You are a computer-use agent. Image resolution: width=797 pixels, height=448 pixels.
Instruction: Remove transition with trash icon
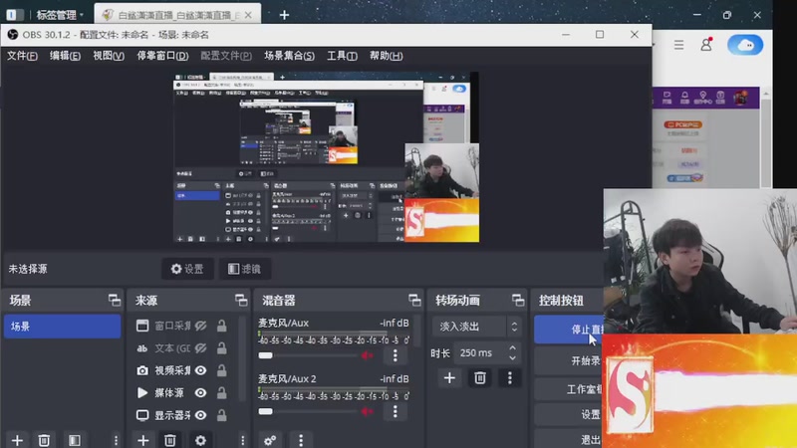click(x=479, y=378)
